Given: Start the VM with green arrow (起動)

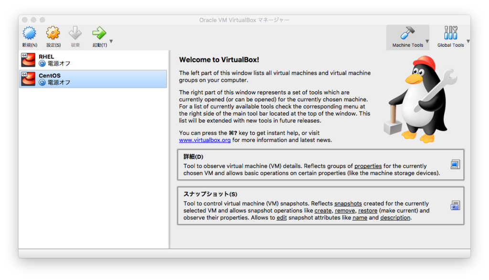Looking at the screenshot, I should point(99,33).
